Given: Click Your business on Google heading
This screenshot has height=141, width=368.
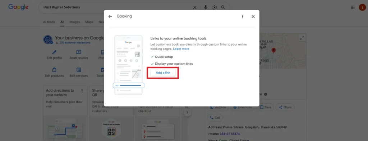Looking at the screenshot, I should tap(79, 38).
